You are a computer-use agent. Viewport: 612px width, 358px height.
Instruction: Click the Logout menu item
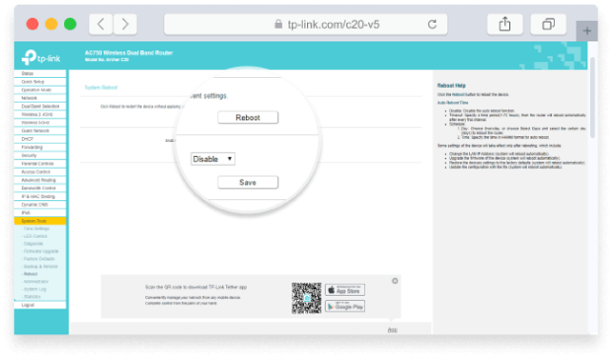point(40,305)
